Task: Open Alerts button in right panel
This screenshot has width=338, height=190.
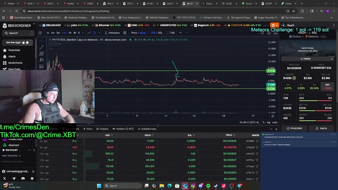Action: pyautogui.click(x=321, y=128)
